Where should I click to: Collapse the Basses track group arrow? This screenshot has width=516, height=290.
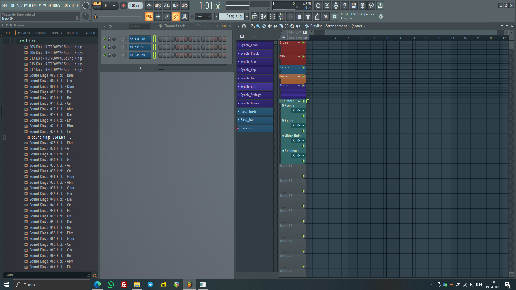coord(299,67)
